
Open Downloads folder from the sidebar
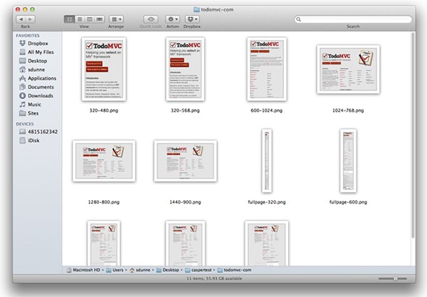[41, 95]
